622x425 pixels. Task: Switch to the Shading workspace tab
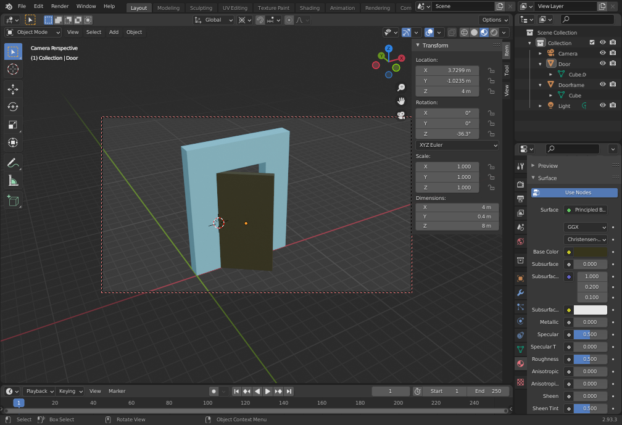pyautogui.click(x=310, y=8)
